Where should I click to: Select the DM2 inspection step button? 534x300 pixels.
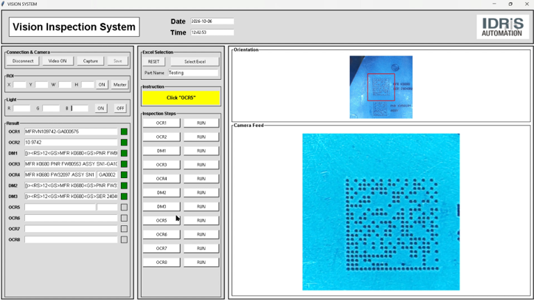click(161, 193)
